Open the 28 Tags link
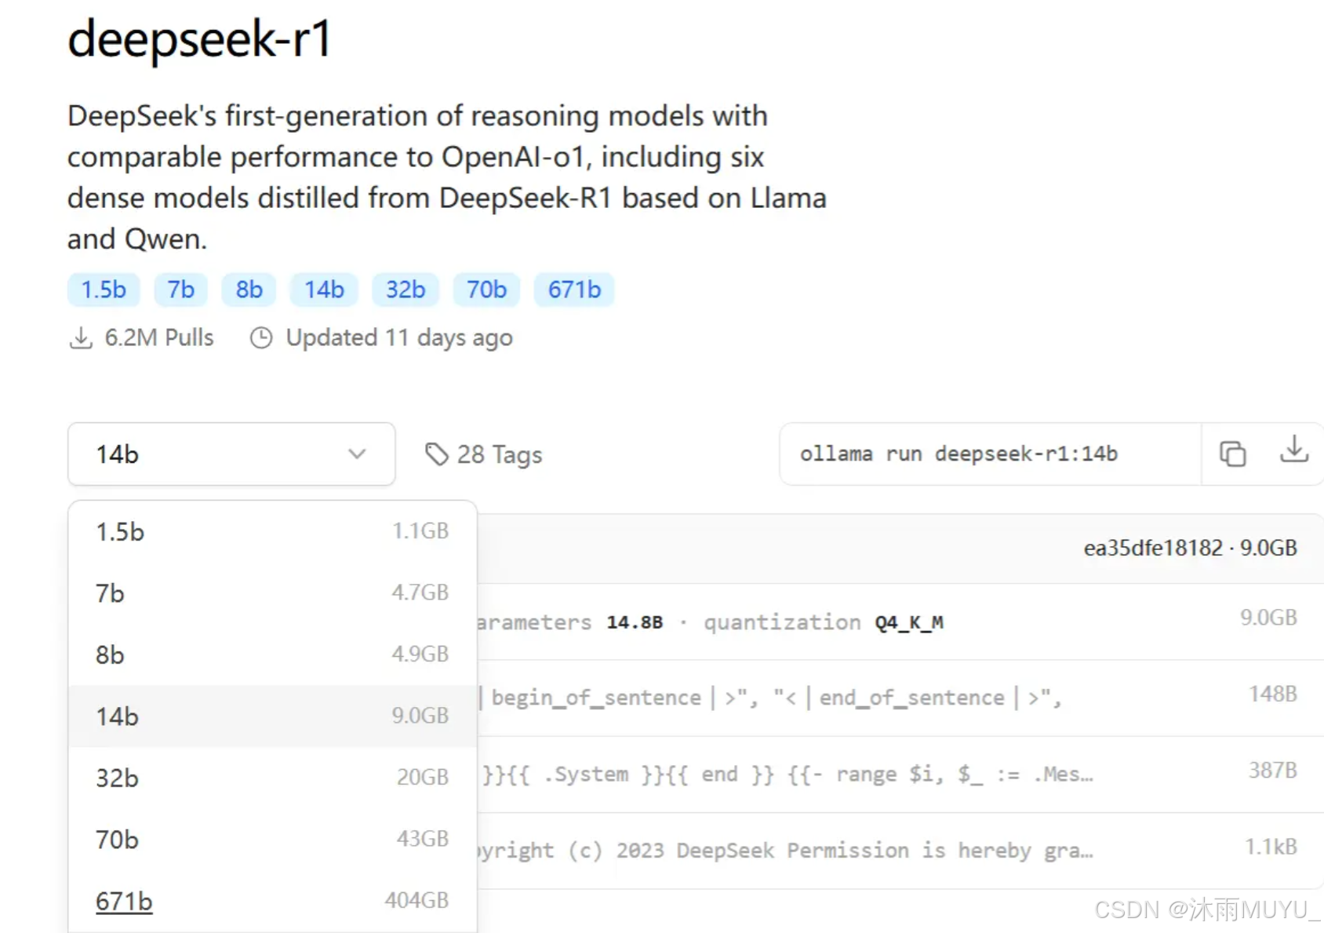 (499, 454)
